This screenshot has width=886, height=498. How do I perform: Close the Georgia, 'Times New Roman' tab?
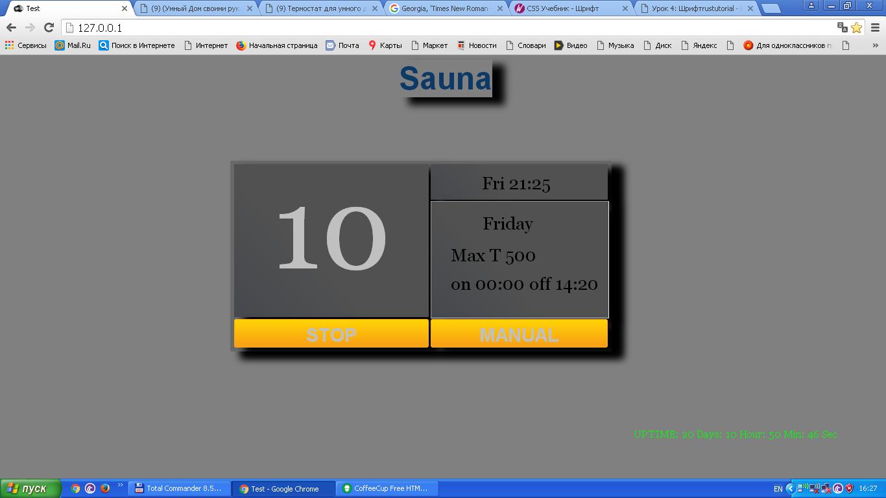click(x=500, y=8)
